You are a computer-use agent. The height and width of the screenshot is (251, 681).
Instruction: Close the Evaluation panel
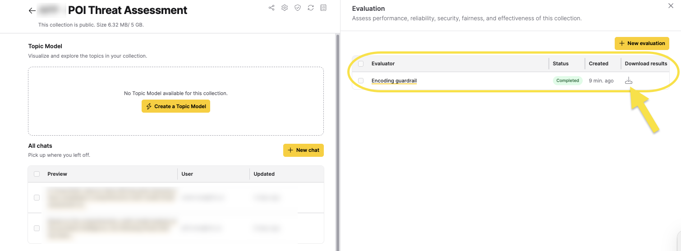tap(670, 6)
